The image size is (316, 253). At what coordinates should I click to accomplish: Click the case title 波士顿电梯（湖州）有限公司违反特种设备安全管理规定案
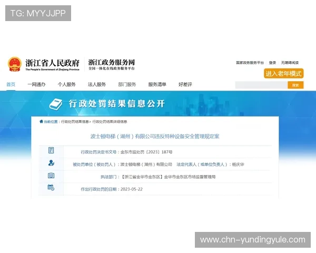tap(155, 137)
